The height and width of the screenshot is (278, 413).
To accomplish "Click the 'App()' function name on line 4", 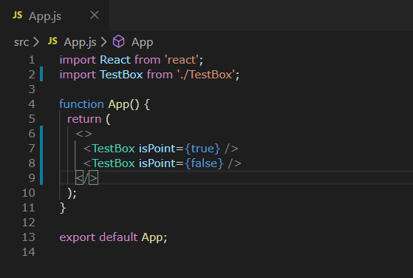I will (123, 104).
